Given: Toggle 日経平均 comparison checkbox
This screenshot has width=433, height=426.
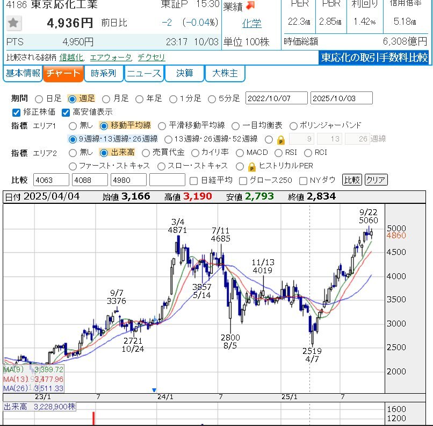Looking at the screenshot, I should [x=193, y=181].
